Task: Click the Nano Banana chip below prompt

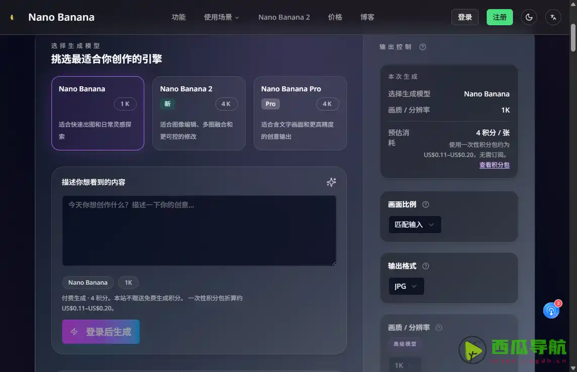Action: pyautogui.click(x=88, y=283)
